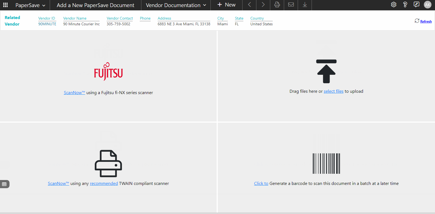Go to previous record arrow
The height and width of the screenshot is (214, 435).
pos(249,5)
